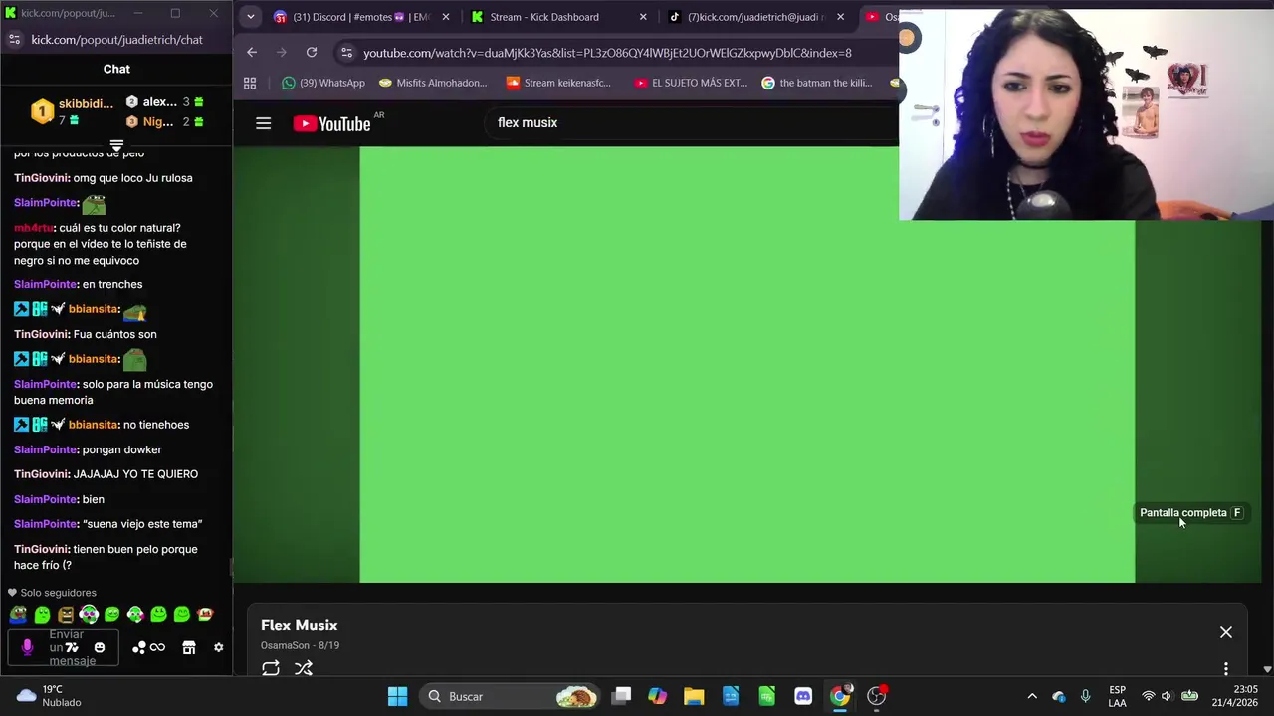Open the Flex Musix playlist title link
Image resolution: width=1274 pixels, height=716 pixels.
click(299, 626)
